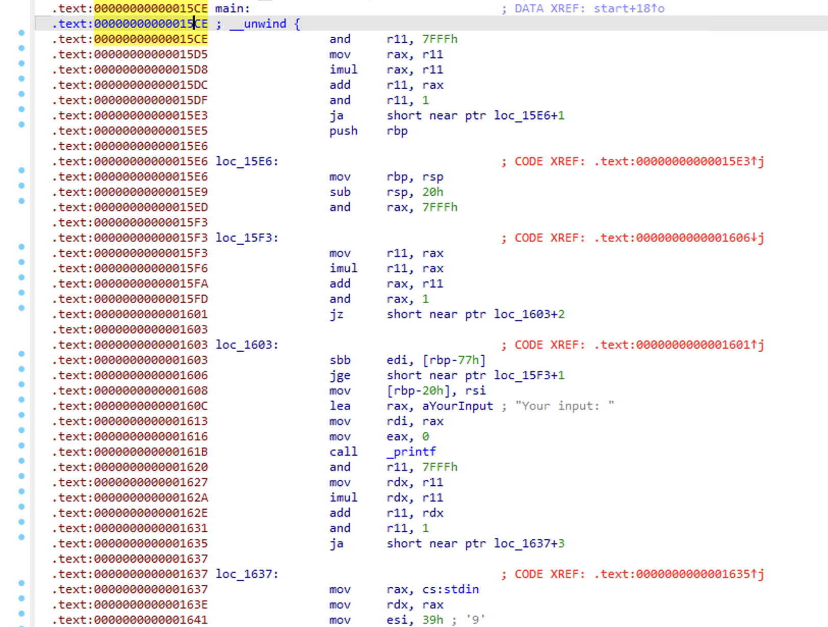Toggle breakpoint dot beside push rbp instruction
The height and width of the screenshot is (627, 828).
tap(21, 124)
